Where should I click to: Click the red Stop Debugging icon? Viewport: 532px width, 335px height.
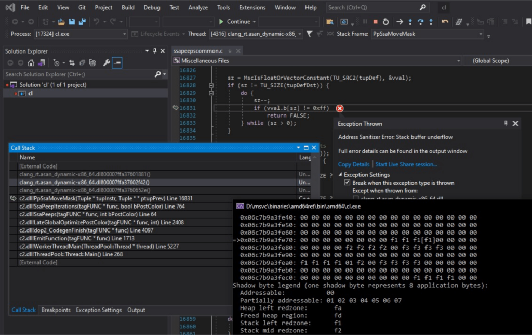click(x=375, y=22)
